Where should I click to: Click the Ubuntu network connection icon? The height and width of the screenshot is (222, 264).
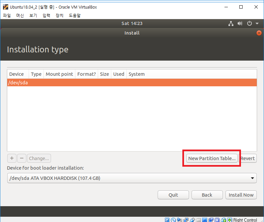coord(231,23)
